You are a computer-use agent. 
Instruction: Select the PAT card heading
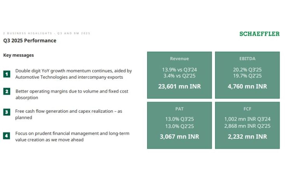pyautogui.click(x=179, y=109)
